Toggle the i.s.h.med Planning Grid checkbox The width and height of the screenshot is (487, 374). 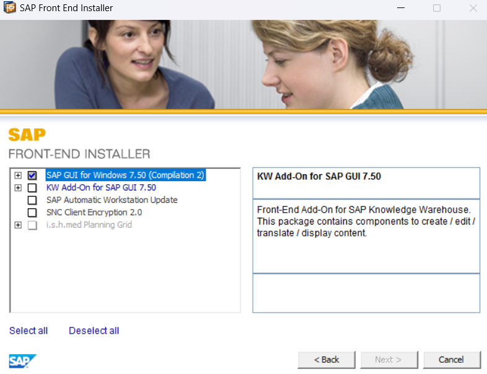tap(32, 225)
